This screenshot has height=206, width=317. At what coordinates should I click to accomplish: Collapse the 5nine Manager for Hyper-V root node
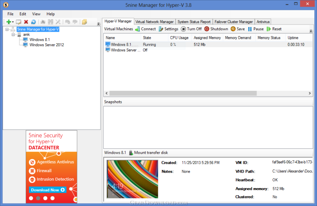click(x=7, y=29)
